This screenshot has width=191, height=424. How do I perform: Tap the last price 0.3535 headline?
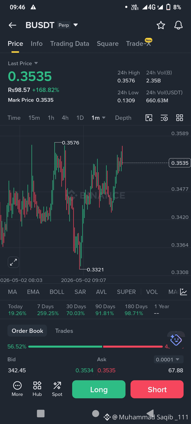(x=30, y=76)
